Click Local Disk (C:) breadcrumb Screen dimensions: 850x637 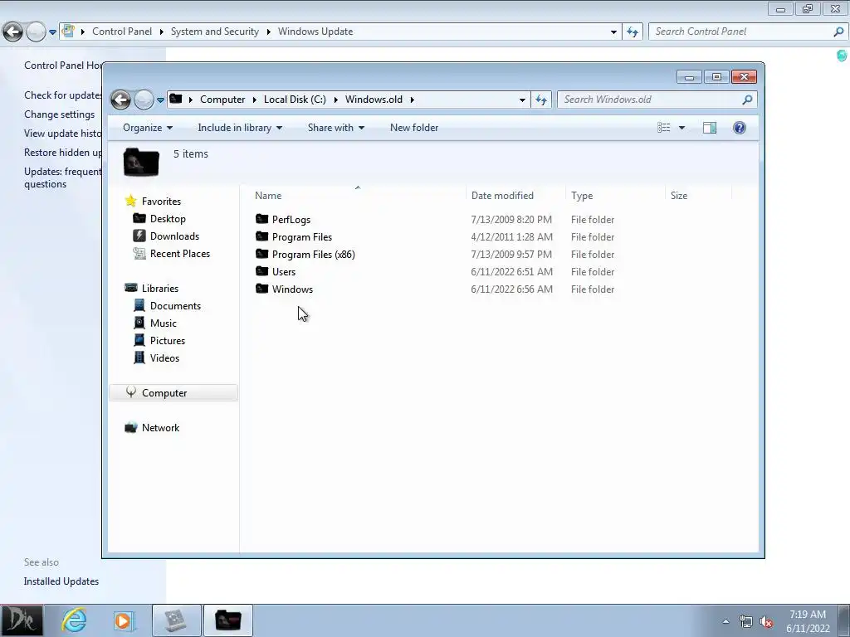tap(295, 100)
